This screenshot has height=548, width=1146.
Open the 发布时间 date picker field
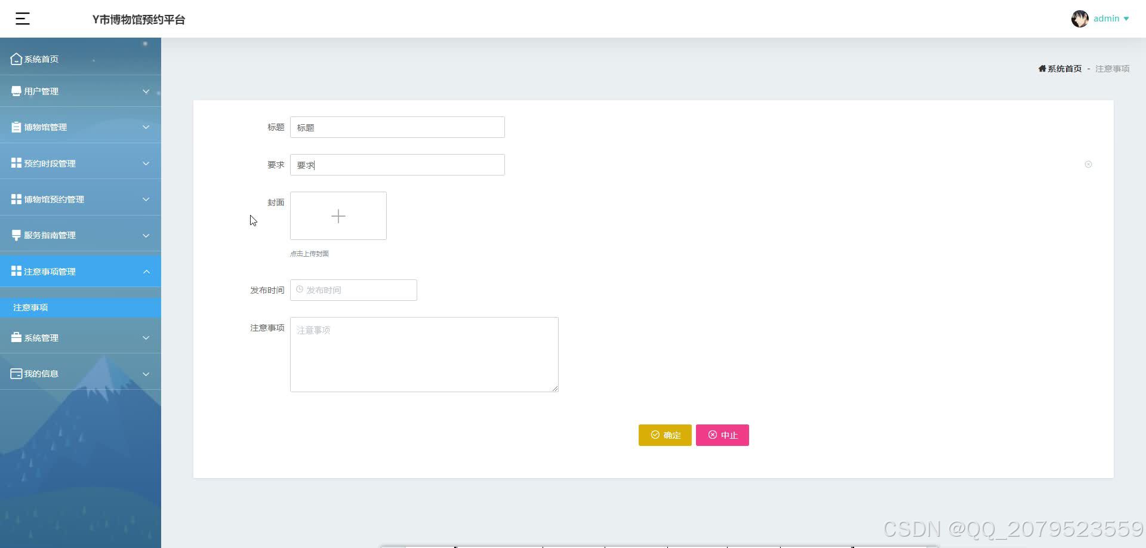[353, 290]
